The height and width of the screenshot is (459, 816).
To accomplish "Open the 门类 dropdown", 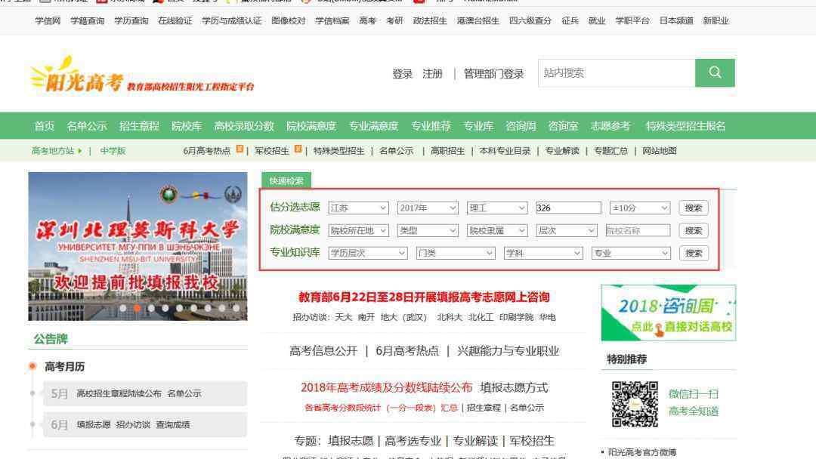I will pos(456,253).
